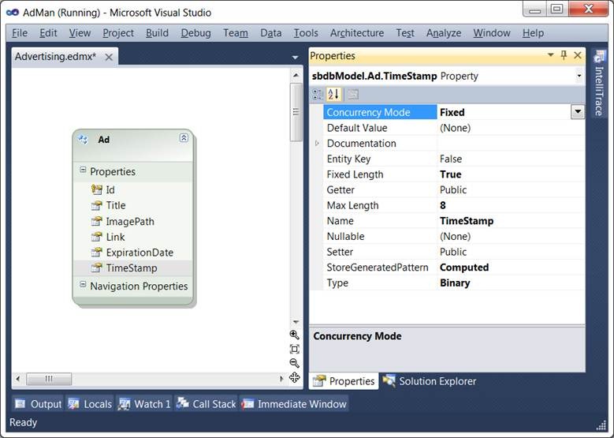Click the Output window icon
Image resolution: width=614 pixels, height=438 pixels.
[x=20, y=404]
